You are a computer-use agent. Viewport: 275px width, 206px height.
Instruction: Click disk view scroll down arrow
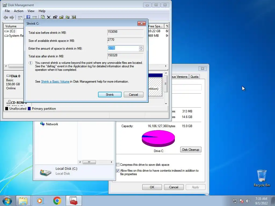point(166,104)
